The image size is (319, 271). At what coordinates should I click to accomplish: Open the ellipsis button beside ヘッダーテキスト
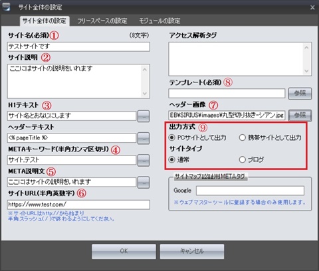(144, 138)
